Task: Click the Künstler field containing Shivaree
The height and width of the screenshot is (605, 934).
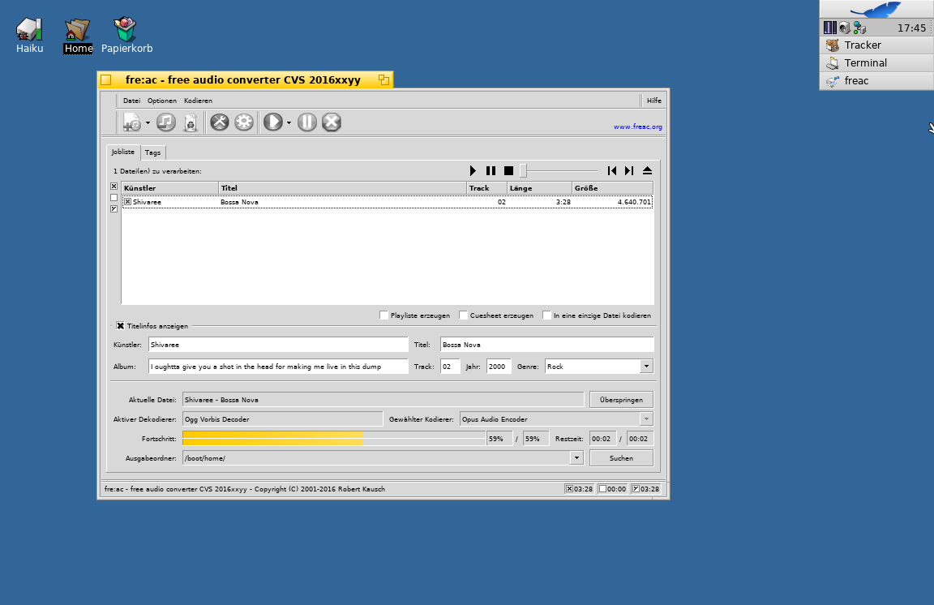Action: pos(278,345)
